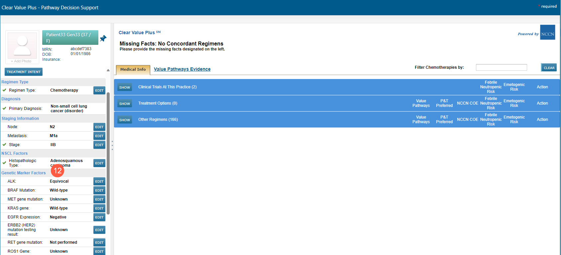Click the blue pin icon beside patient name

coord(103,39)
